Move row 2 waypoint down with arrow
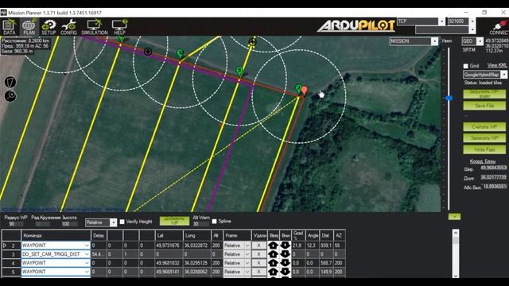 coord(285,245)
